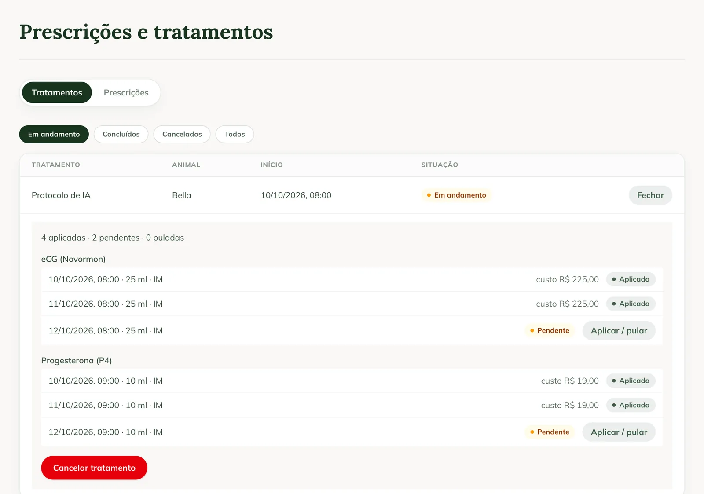Select the Todos filter
This screenshot has width=704, height=494.
point(235,134)
